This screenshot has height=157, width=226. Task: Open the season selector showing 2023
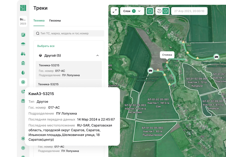(x=23, y=21)
